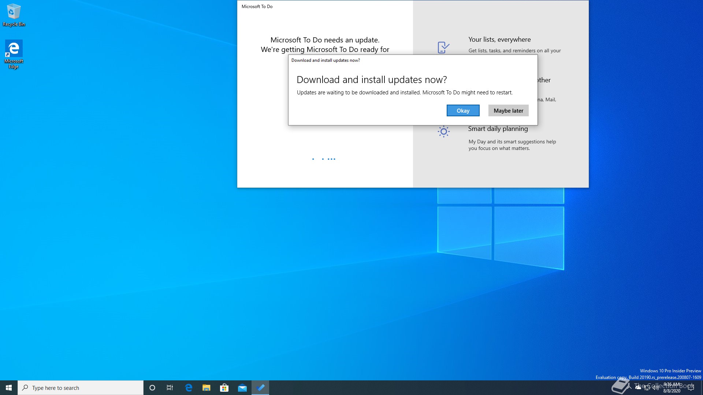Open the clock showing 9:36 AM
703x395 pixels.
pyautogui.click(x=672, y=388)
